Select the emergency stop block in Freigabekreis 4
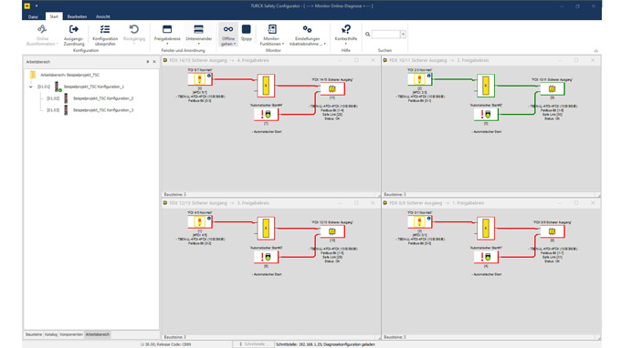Image resolution: width=621 pixels, height=348 pixels. 200,79
